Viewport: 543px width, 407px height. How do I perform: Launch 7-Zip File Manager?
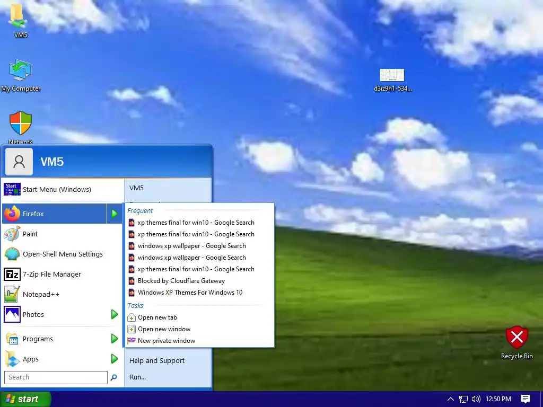63,274
